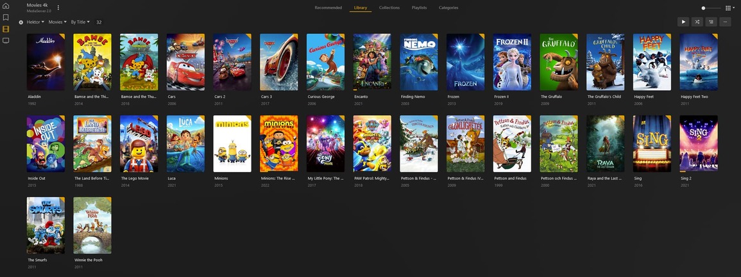Open The Smurfs poster
The image size is (741, 277).
(46, 225)
